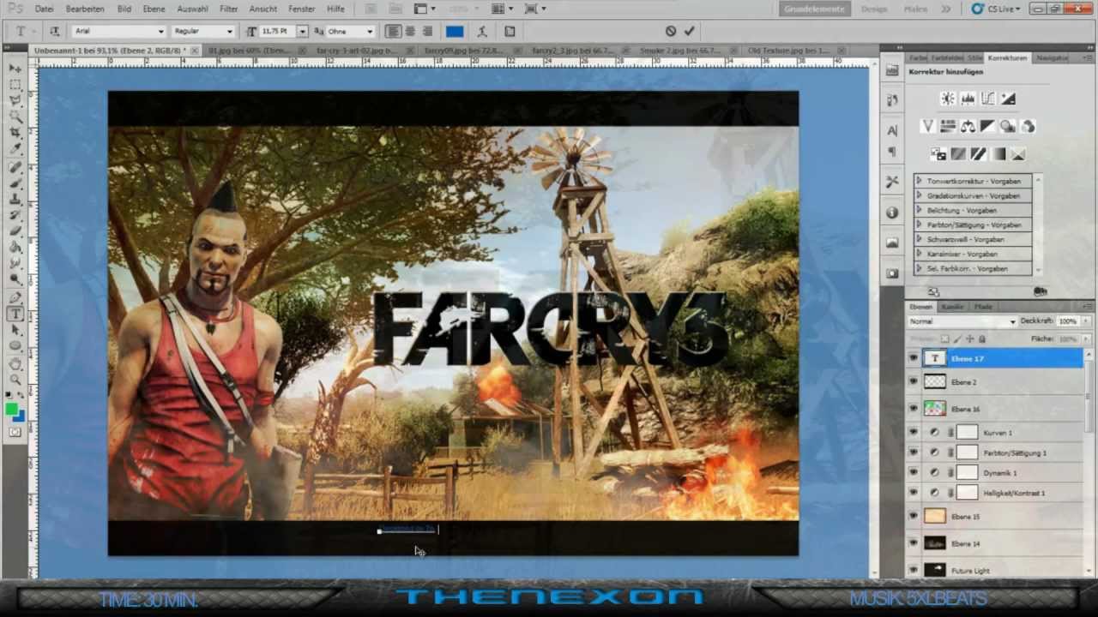Hide the Ebene 16 layer

coord(914,409)
